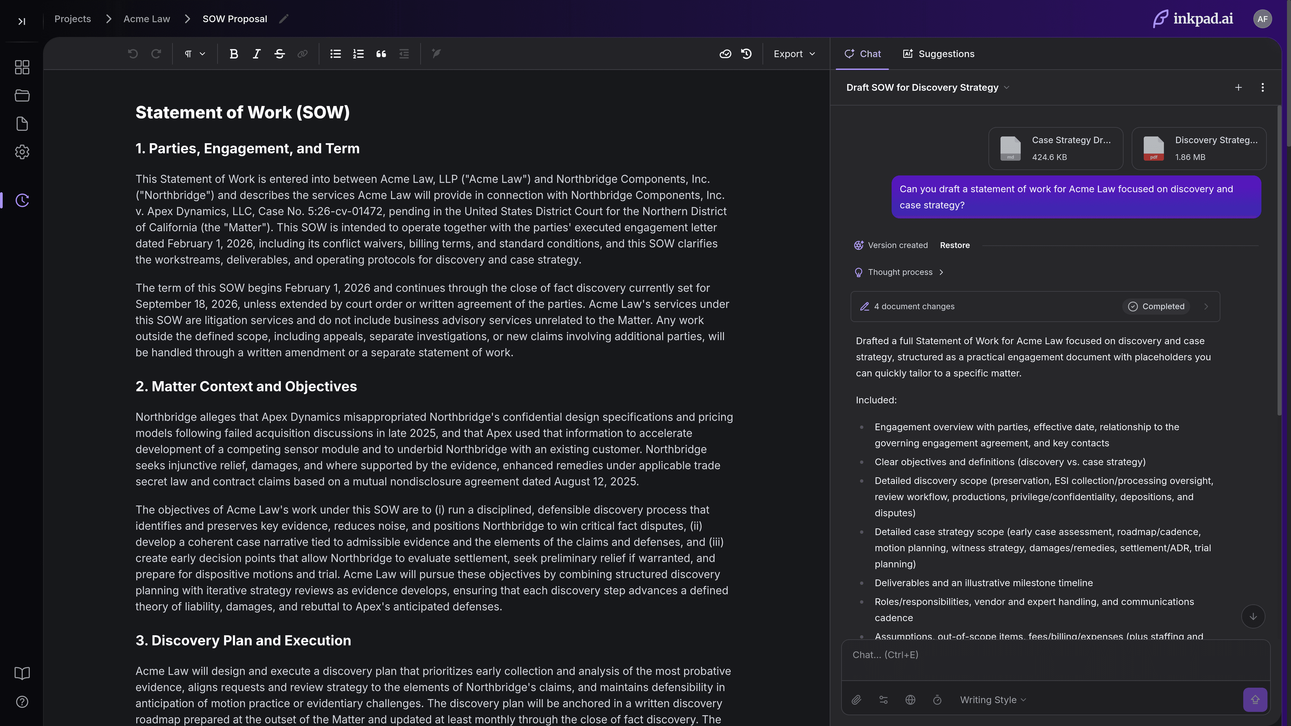Toggle strikethrough formatting
1291x726 pixels.
tap(280, 54)
